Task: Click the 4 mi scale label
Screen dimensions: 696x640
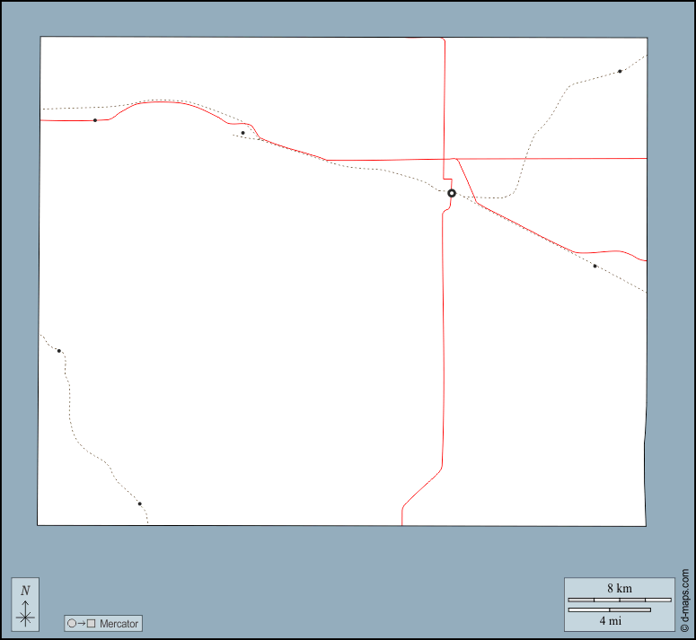Action: pos(610,619)
